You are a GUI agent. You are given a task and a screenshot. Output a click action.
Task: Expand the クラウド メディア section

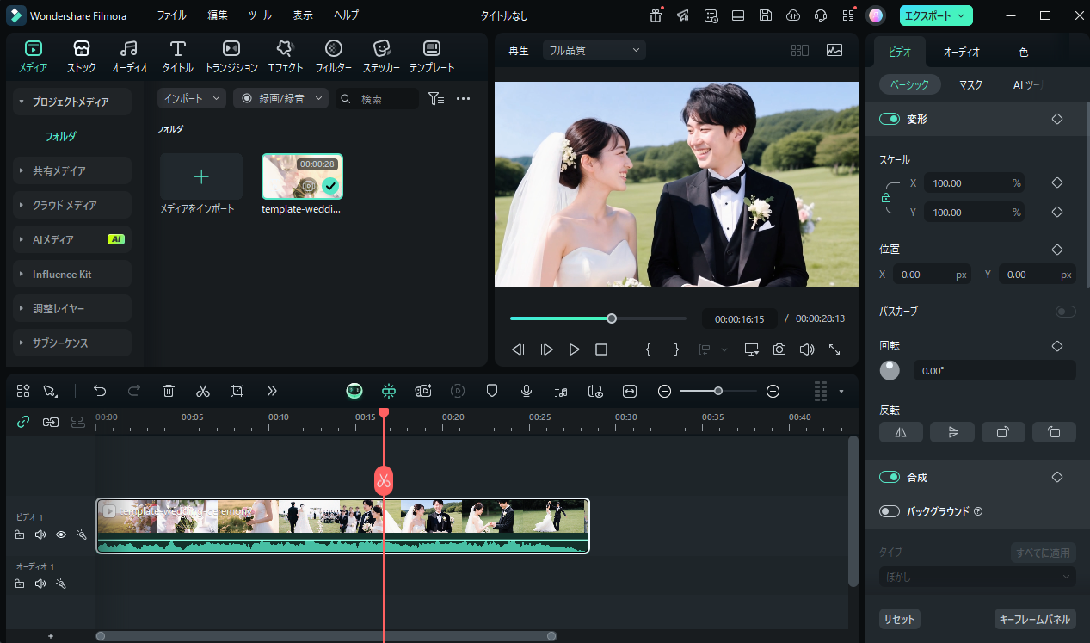tap(72, 205)
